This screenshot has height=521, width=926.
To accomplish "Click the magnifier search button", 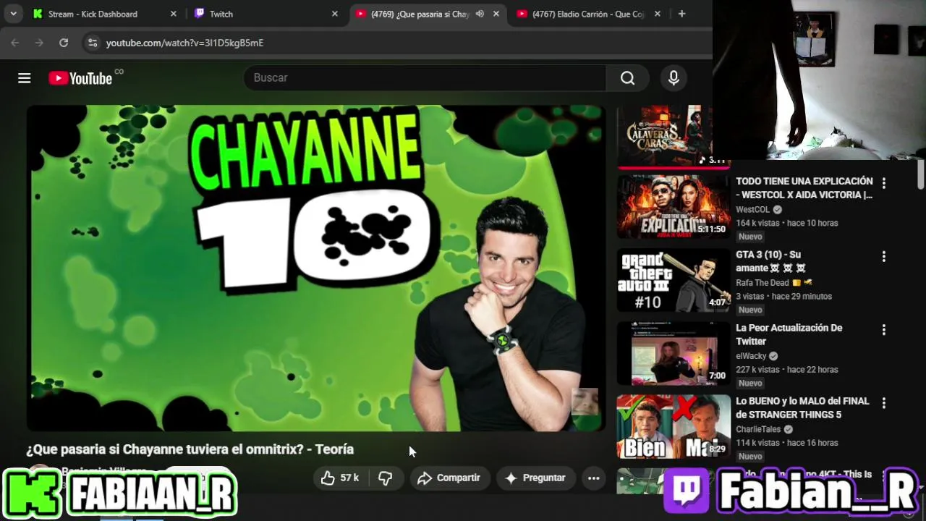I will click(628, 78).
